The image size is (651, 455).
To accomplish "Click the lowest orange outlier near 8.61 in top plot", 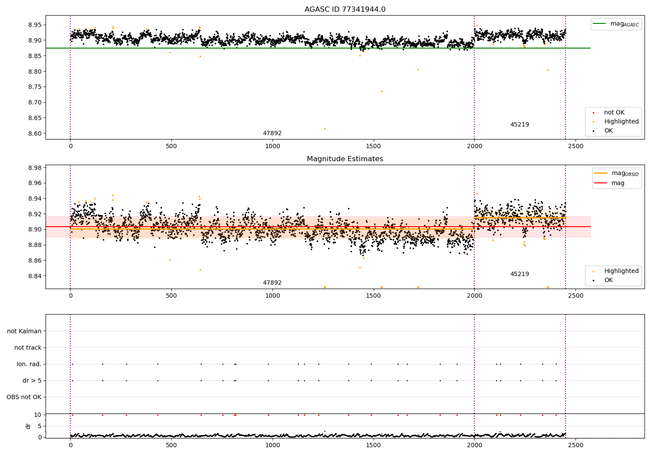I will click(x=324, y=129).
